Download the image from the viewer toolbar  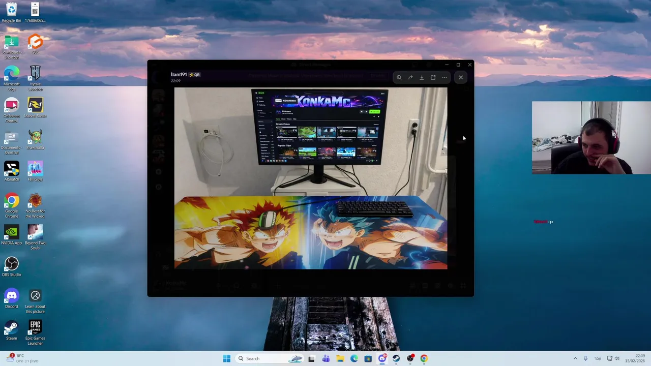[422, 77]
